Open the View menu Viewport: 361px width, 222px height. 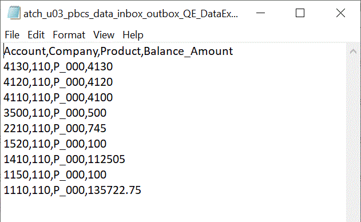click(x=104, y=35)
